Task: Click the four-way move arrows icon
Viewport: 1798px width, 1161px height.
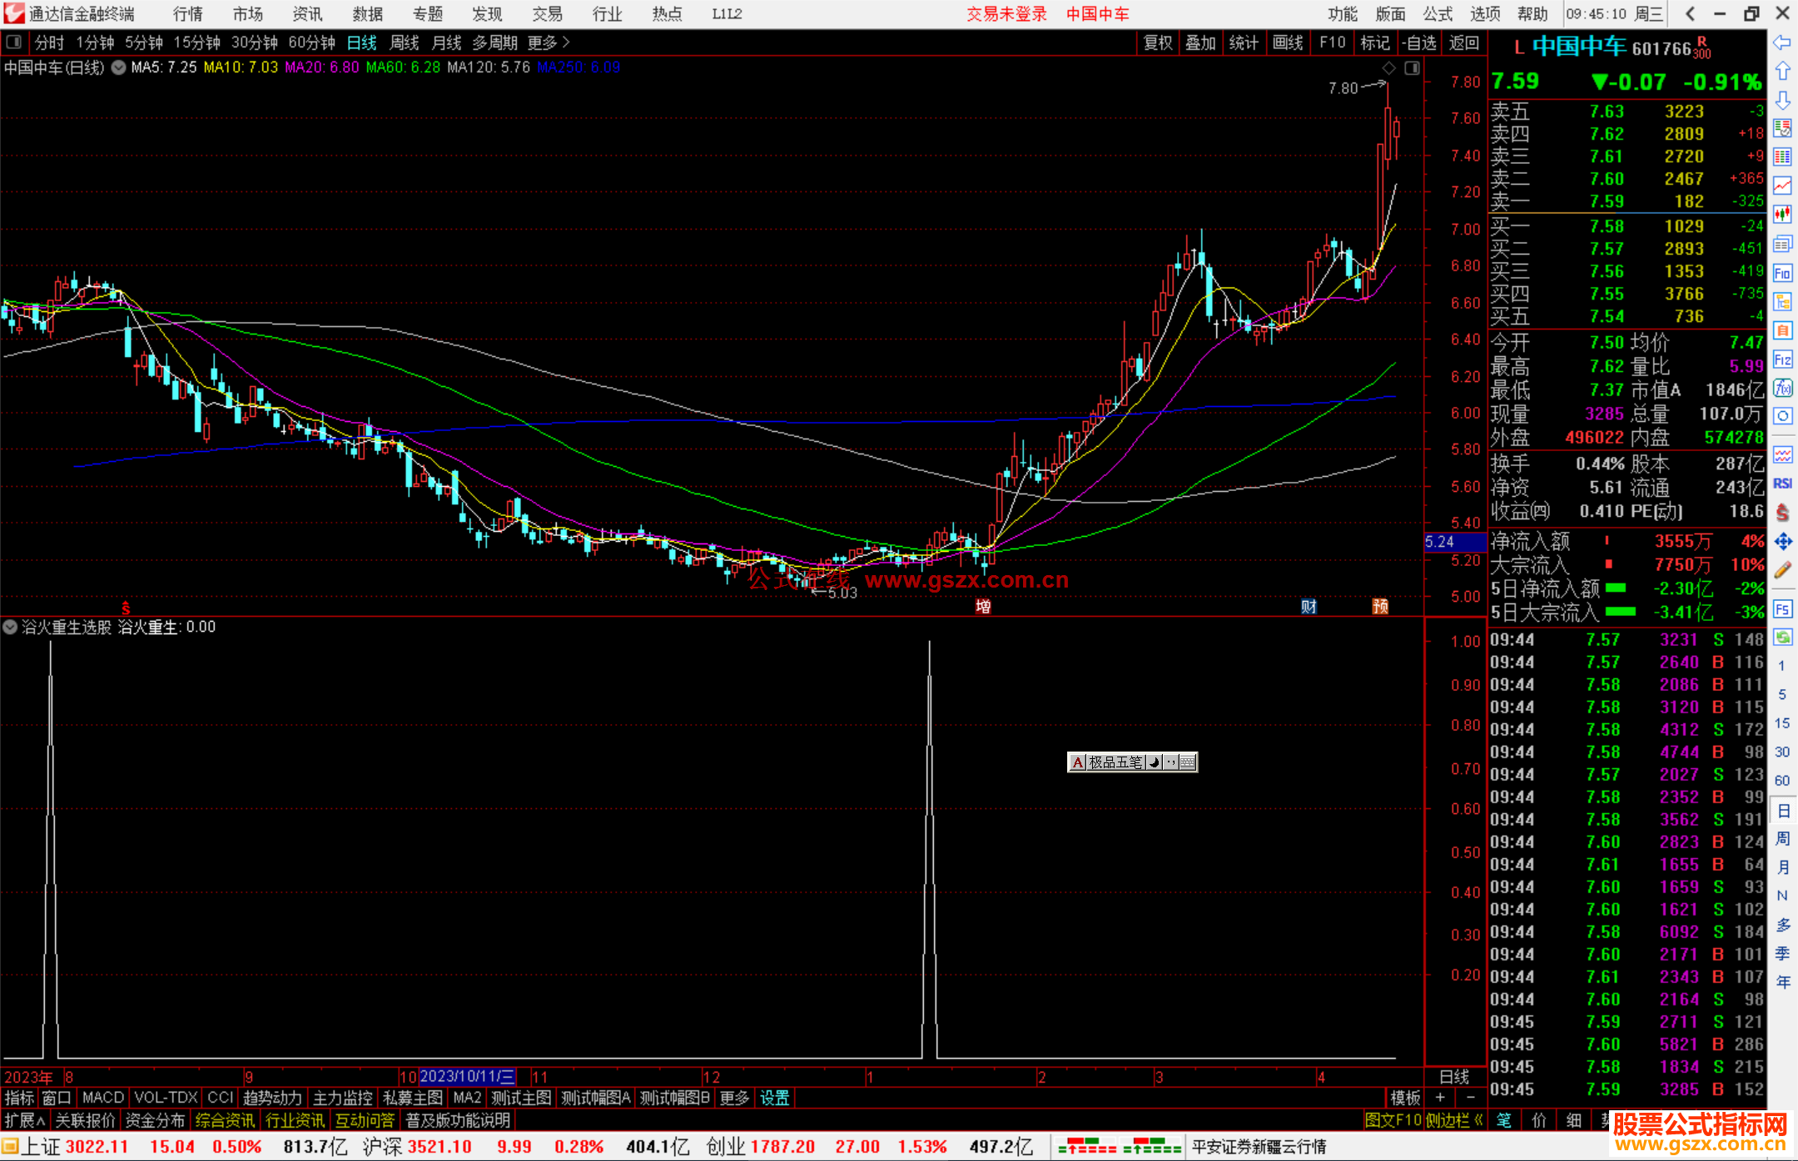Action: click(1782, 542)
